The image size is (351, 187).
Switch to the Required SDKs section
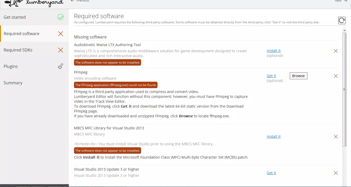(x=18, y=50)
